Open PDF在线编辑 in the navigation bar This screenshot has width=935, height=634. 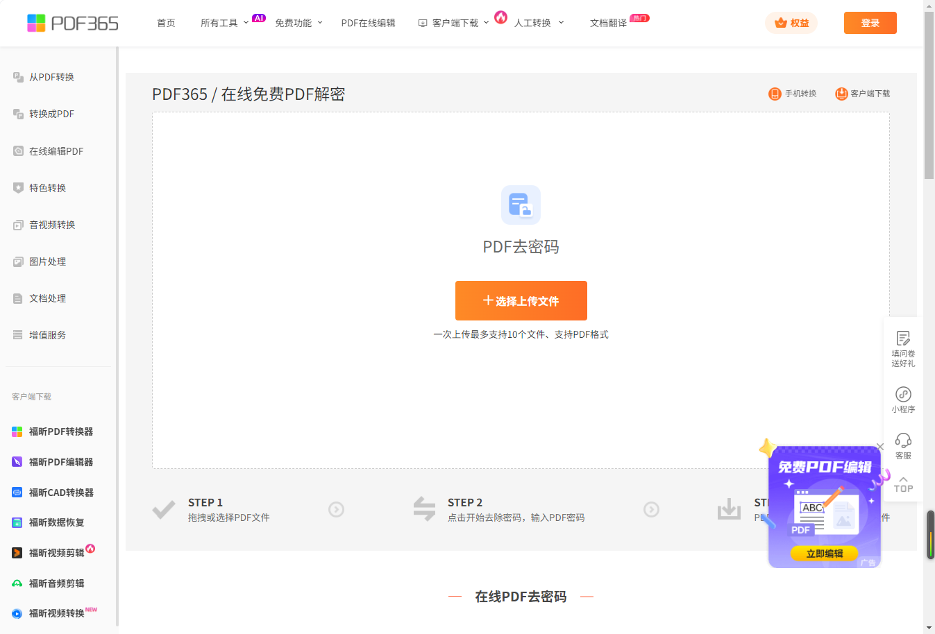(368, 23)
